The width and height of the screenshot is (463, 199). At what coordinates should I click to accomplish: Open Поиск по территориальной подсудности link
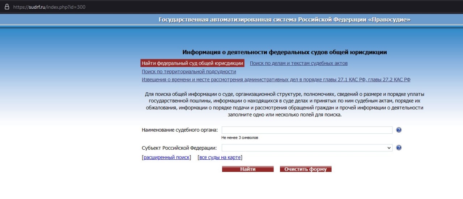point(189,72)
